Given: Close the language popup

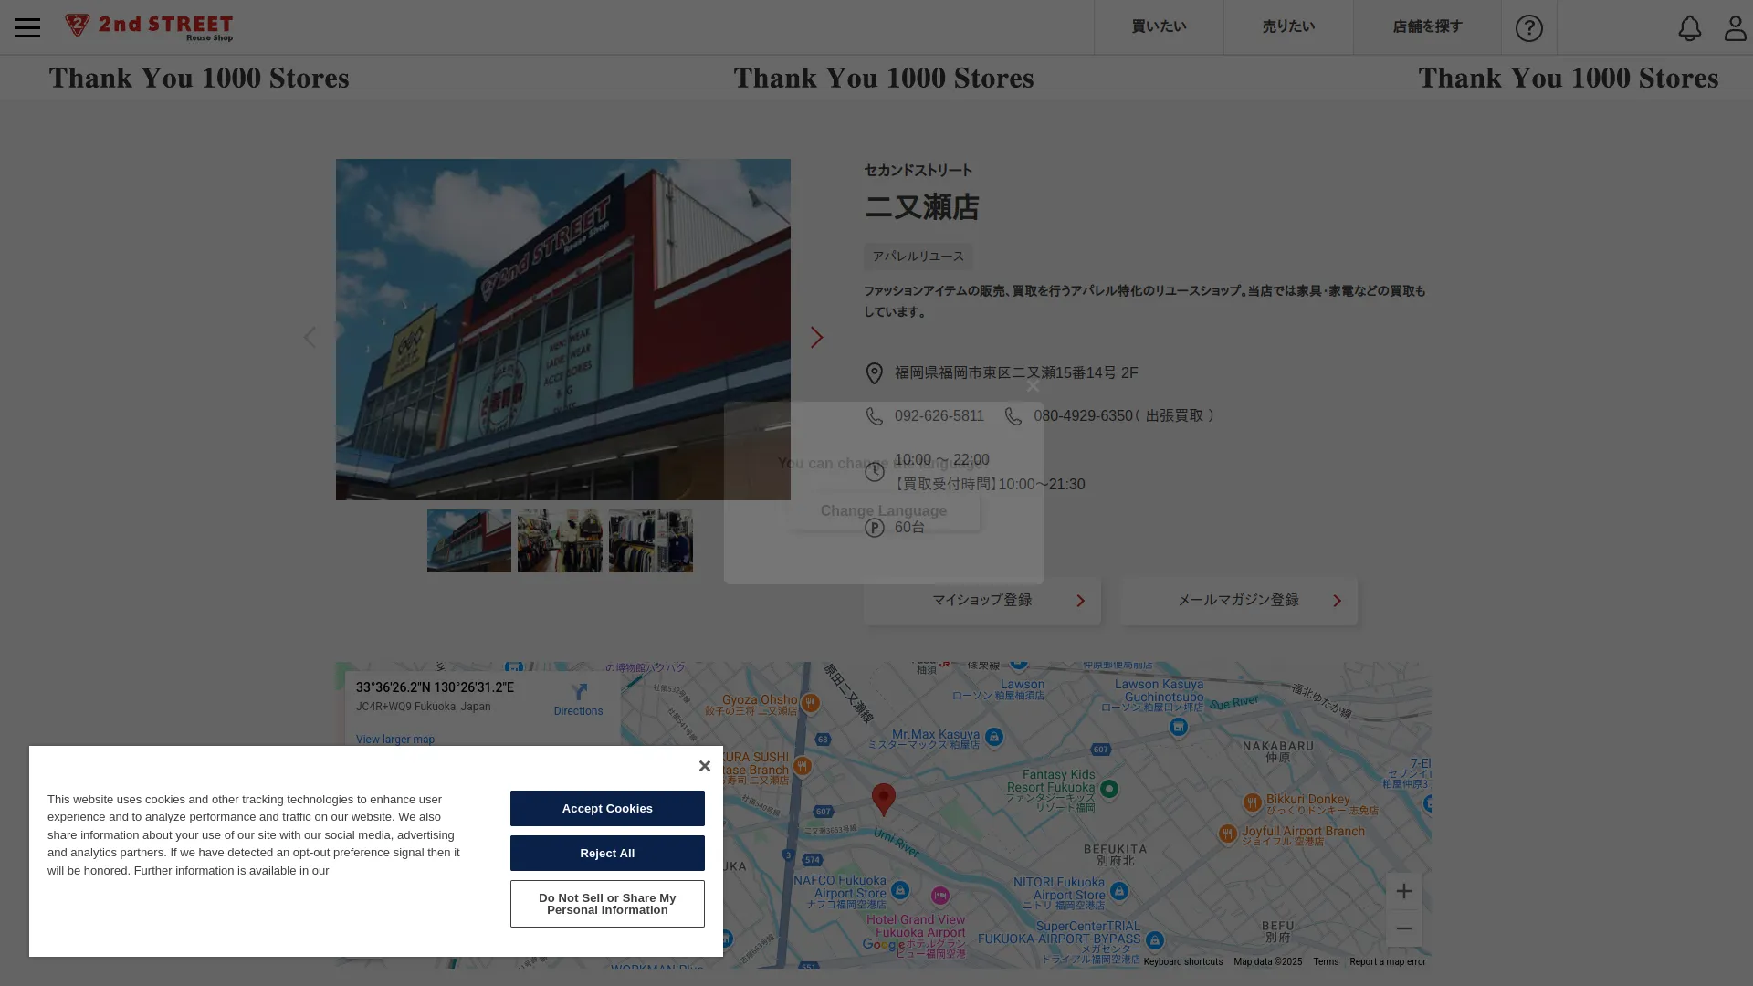Looking at the screenshot, I should pyautogui.click(x=1033, y=386).
